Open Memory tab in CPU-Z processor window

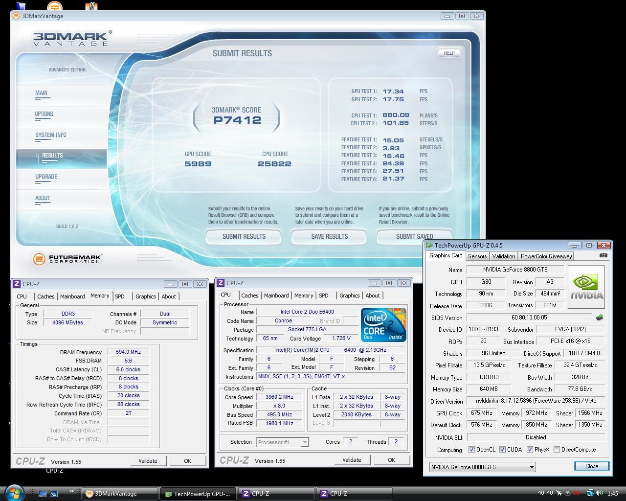(304, 296)
